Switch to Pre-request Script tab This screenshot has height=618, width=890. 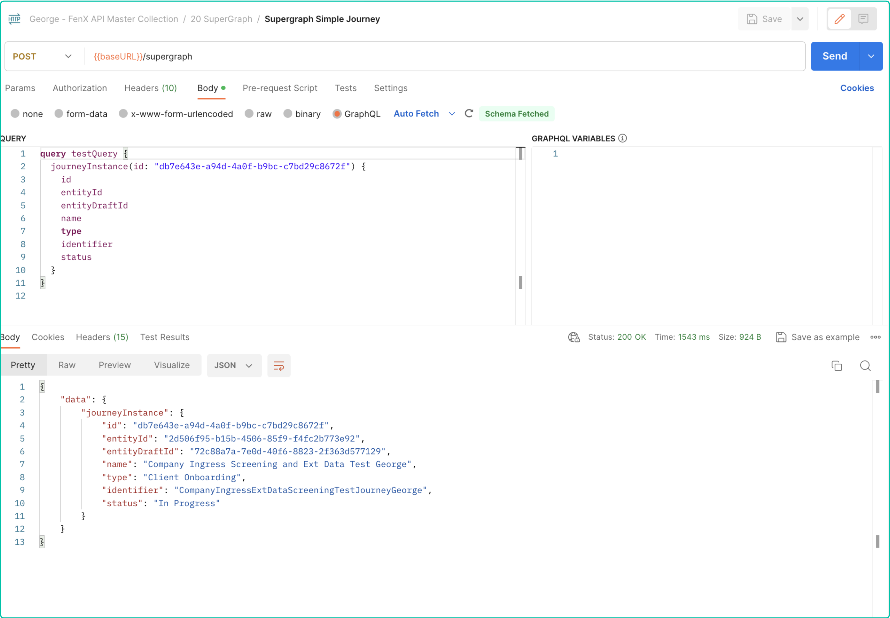pyautogui.click(x=280, y=88)
